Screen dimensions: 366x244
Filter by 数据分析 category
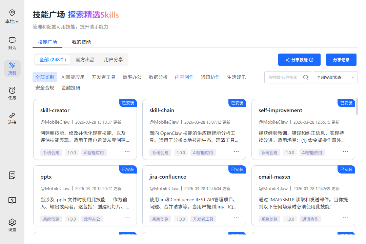click(158, 77)
